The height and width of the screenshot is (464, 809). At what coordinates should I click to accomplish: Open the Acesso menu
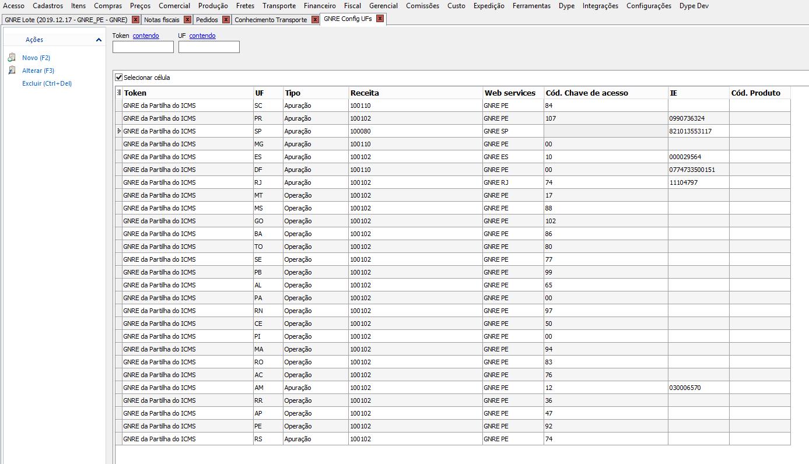click(14, 6)
